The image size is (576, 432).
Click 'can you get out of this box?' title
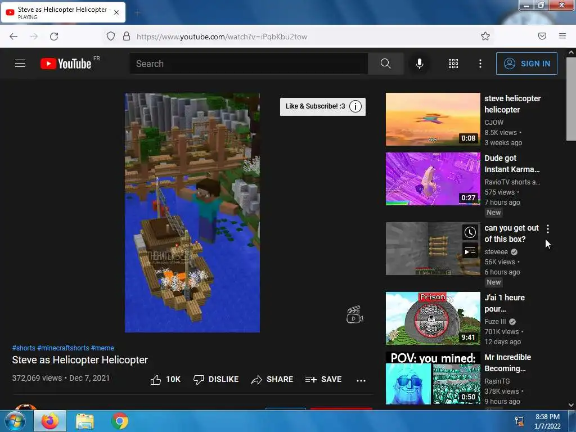pos(511,233)
